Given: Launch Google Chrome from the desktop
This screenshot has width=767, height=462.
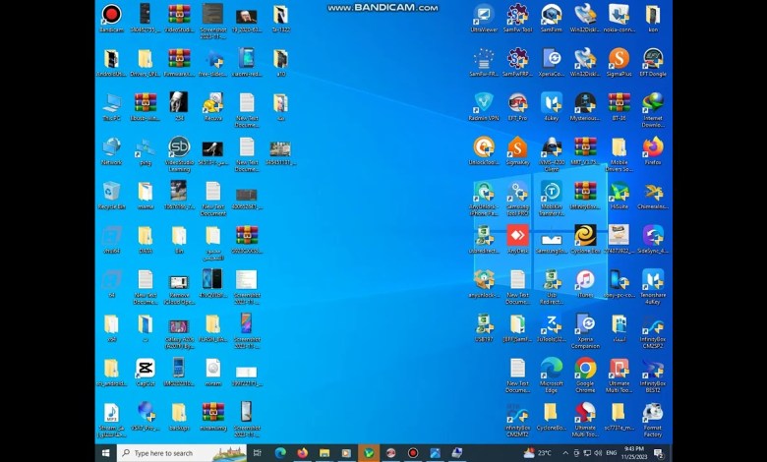Looking at the screenshot, I should coord(585,375).
